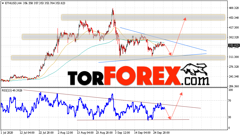
Task: Select the time axis label '13 Aug 04:00'
Action: coord(85,132)
